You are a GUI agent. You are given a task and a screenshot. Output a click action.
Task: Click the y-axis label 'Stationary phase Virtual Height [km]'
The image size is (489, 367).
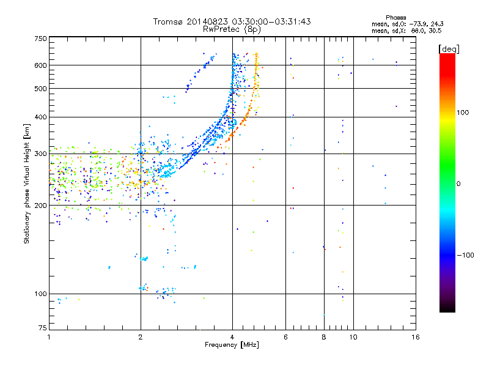pos(26,183)
